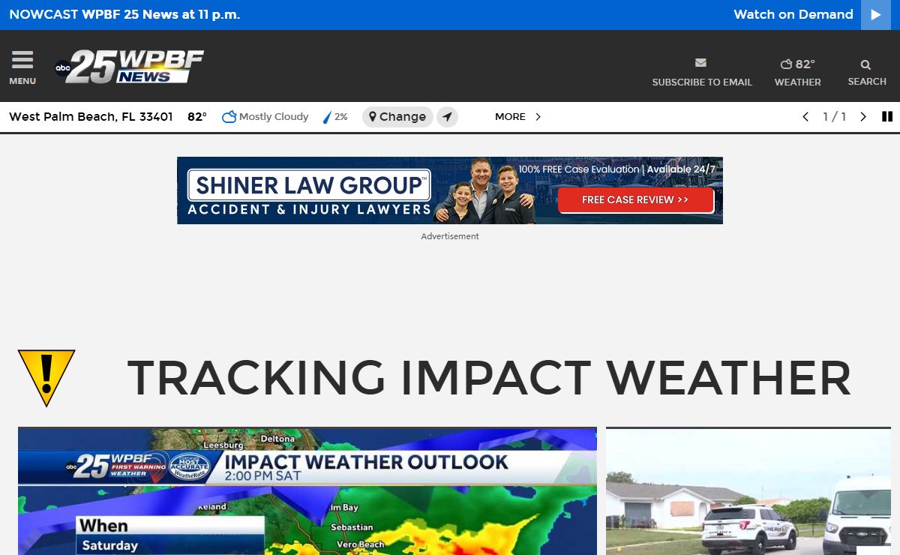Open the Impact Weather Outlook radar thumbnail
Screen dimensions: 900x555
(307, 491)
